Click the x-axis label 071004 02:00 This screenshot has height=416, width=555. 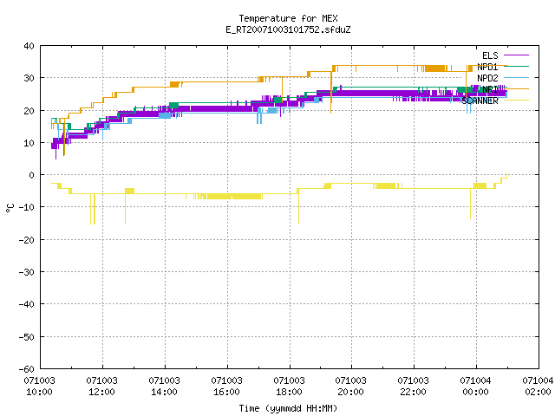pos(538,387)
